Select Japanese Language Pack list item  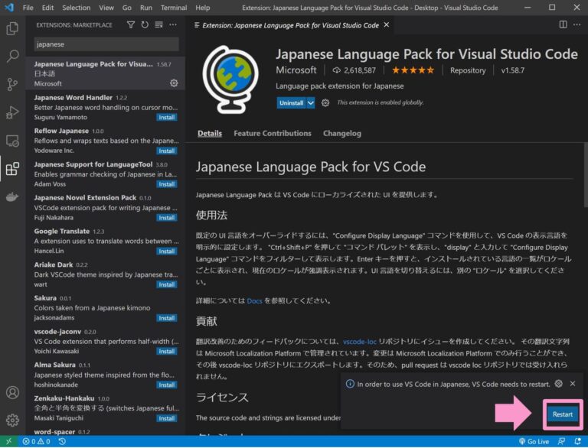[x=106, y=73]
